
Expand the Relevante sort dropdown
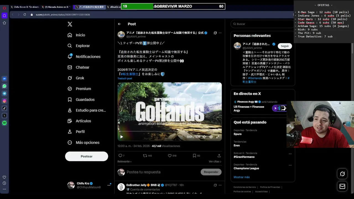(124, 162)
